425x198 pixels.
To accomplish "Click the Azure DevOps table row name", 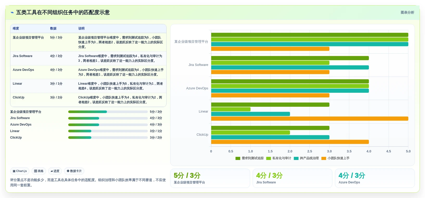I will [x=23, y=70].
